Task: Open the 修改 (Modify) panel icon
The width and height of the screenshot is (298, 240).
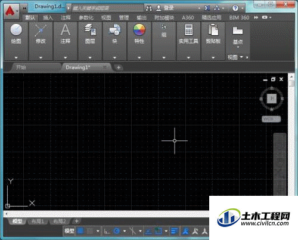Action: (x=41, y=30)
